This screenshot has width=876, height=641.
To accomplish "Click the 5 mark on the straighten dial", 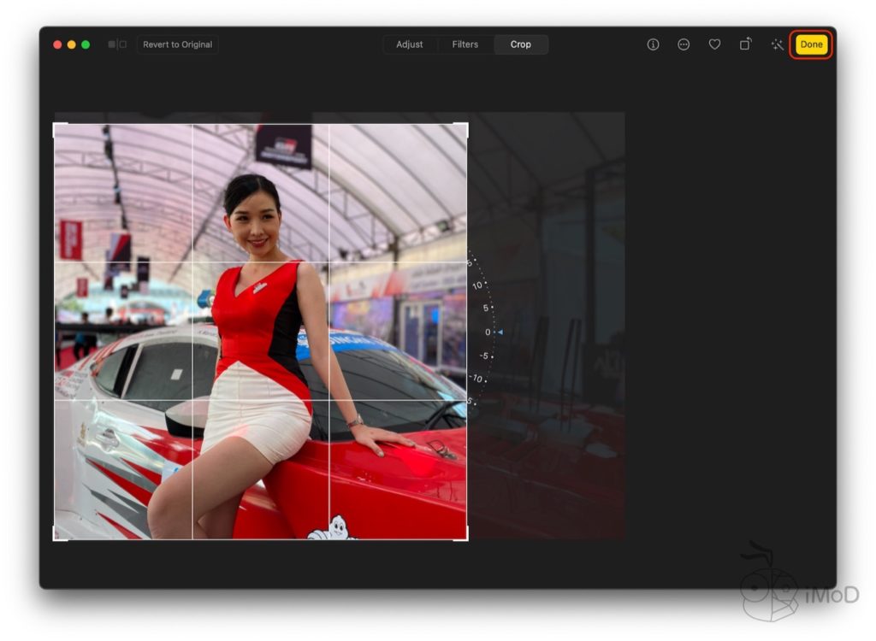I will [485, 308].
